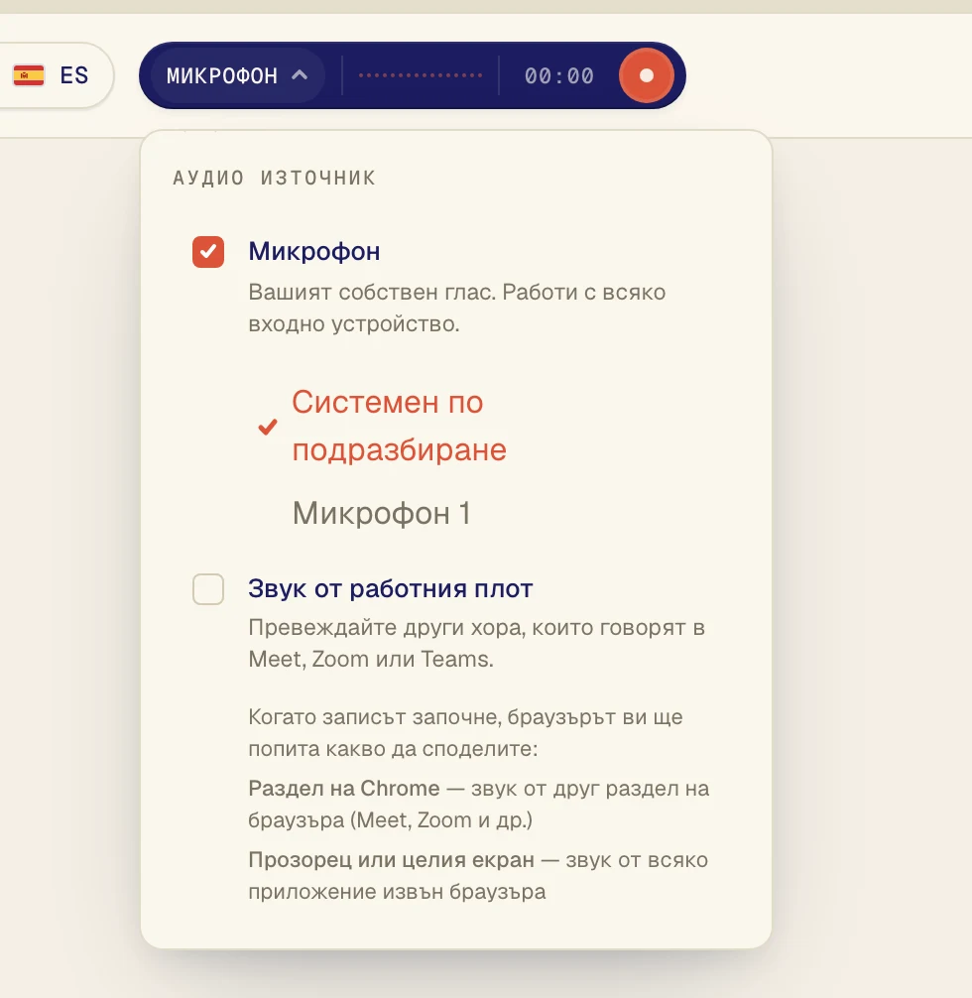Click the АУДИО ИЗТОЧНИК heading
The width and height of the screenshot is (972, 998).
click(275, 178)
